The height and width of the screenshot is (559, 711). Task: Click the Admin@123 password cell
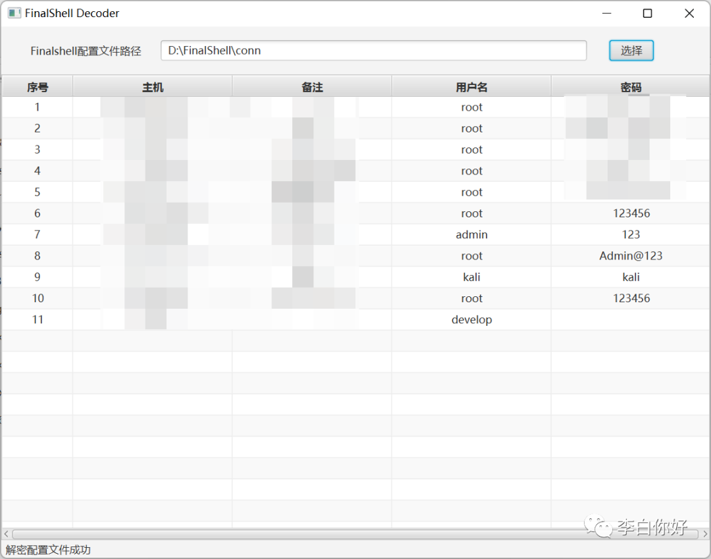[631, 256]
